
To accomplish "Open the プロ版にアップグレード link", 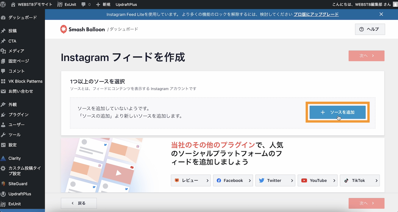I will coord(316,14).
